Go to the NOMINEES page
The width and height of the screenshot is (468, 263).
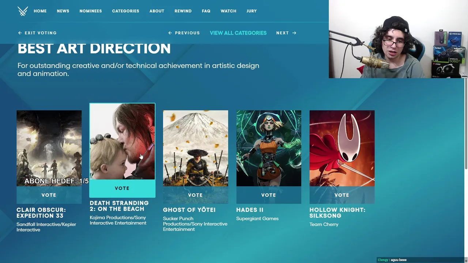91,11
